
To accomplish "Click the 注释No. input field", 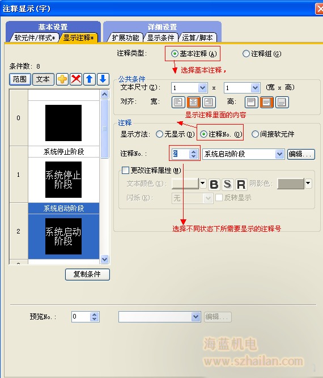I will pos(181,154).
